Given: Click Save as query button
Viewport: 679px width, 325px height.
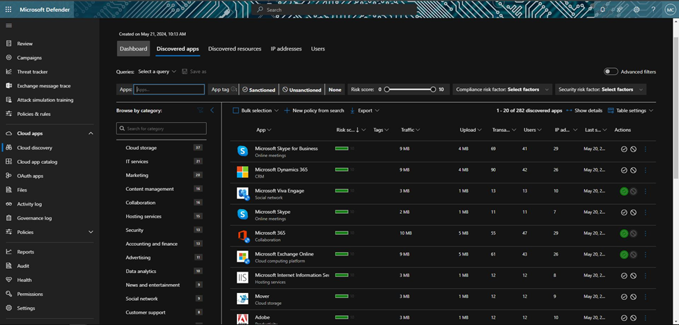Looking at the screenshot, I should click(x=194, y=72).
